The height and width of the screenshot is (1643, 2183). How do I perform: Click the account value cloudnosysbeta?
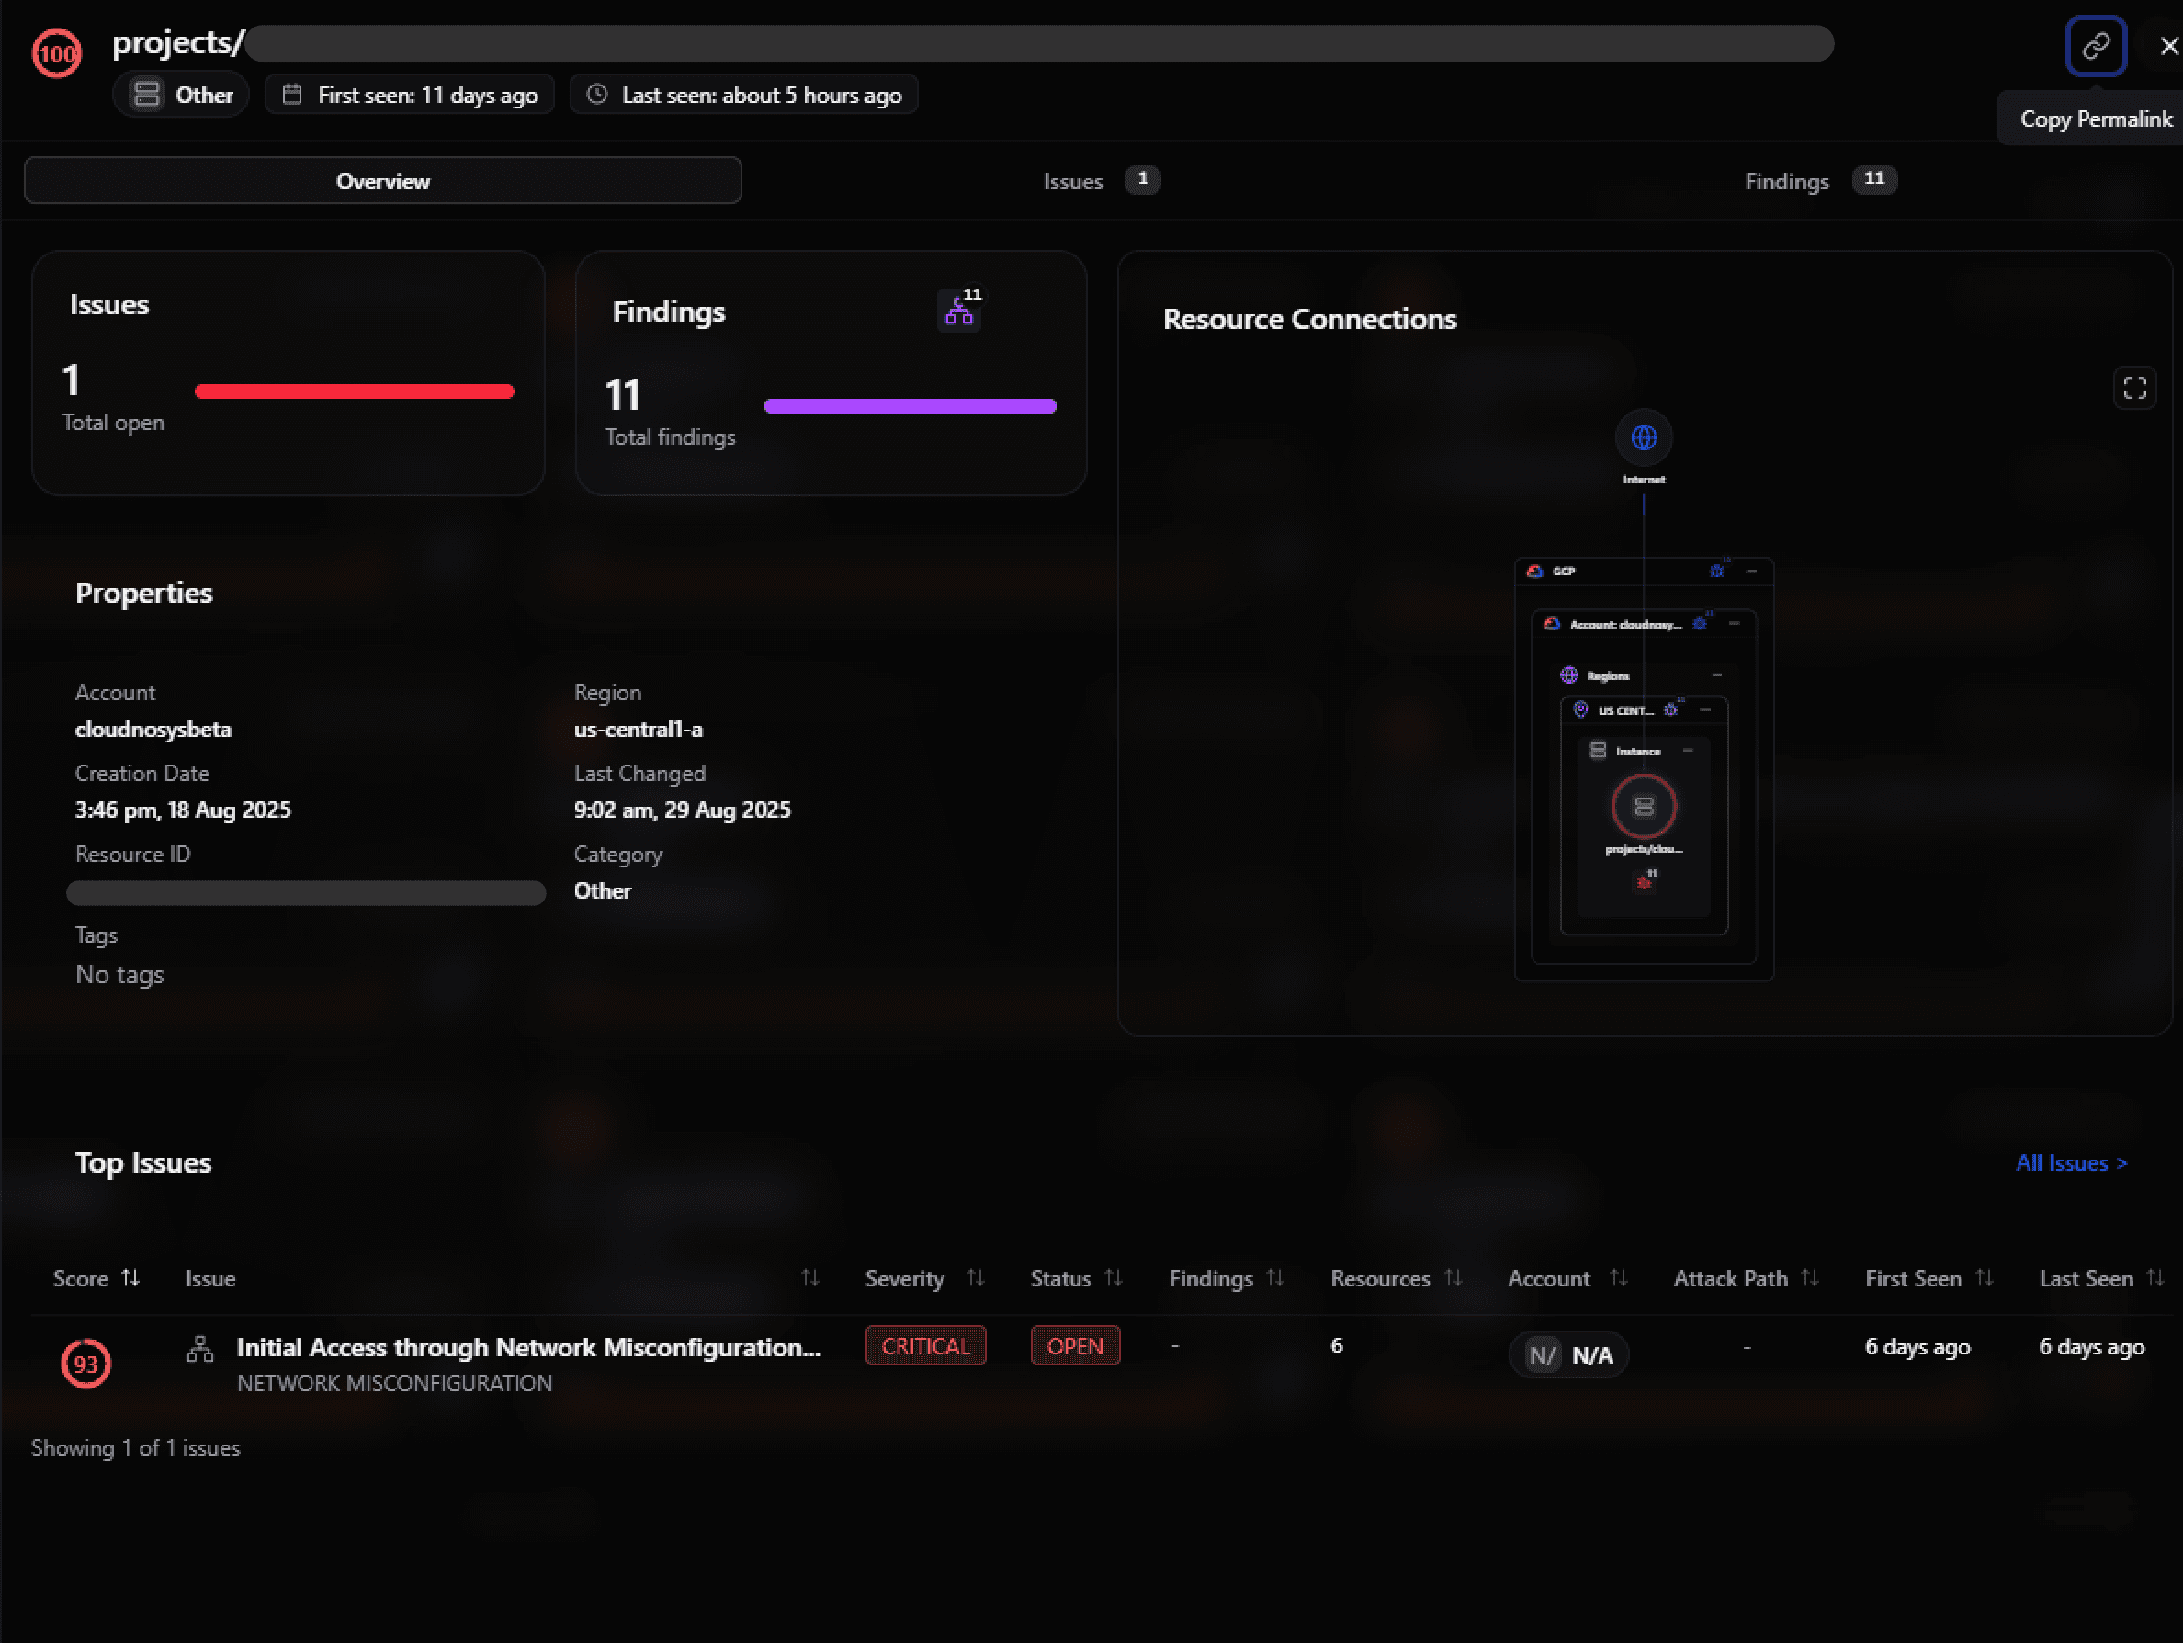pyautogui.click(x=153, y=731)
